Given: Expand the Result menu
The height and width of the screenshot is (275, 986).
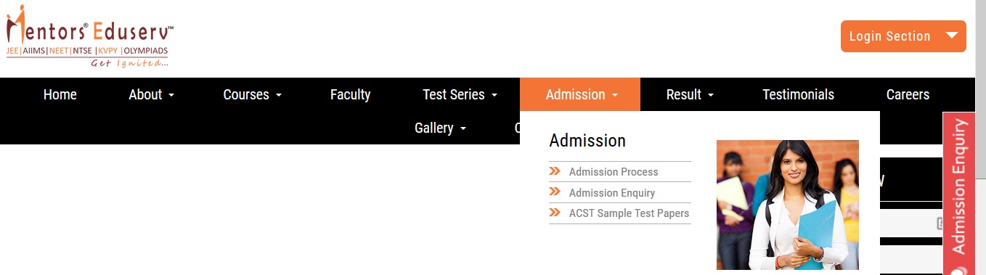Looking at the screenshot, I should click(690, 94).
